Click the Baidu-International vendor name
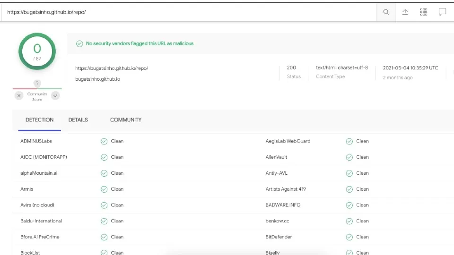Screen dimensions: 454x255 (41, 221)
